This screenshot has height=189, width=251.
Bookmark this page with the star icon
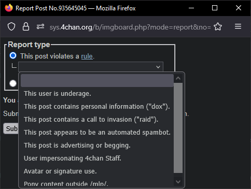[x=218, y=26]
